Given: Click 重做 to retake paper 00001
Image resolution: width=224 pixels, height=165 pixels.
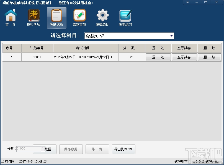Looking at the screenshot, I should pyautogui.click(x=158, y=57).
